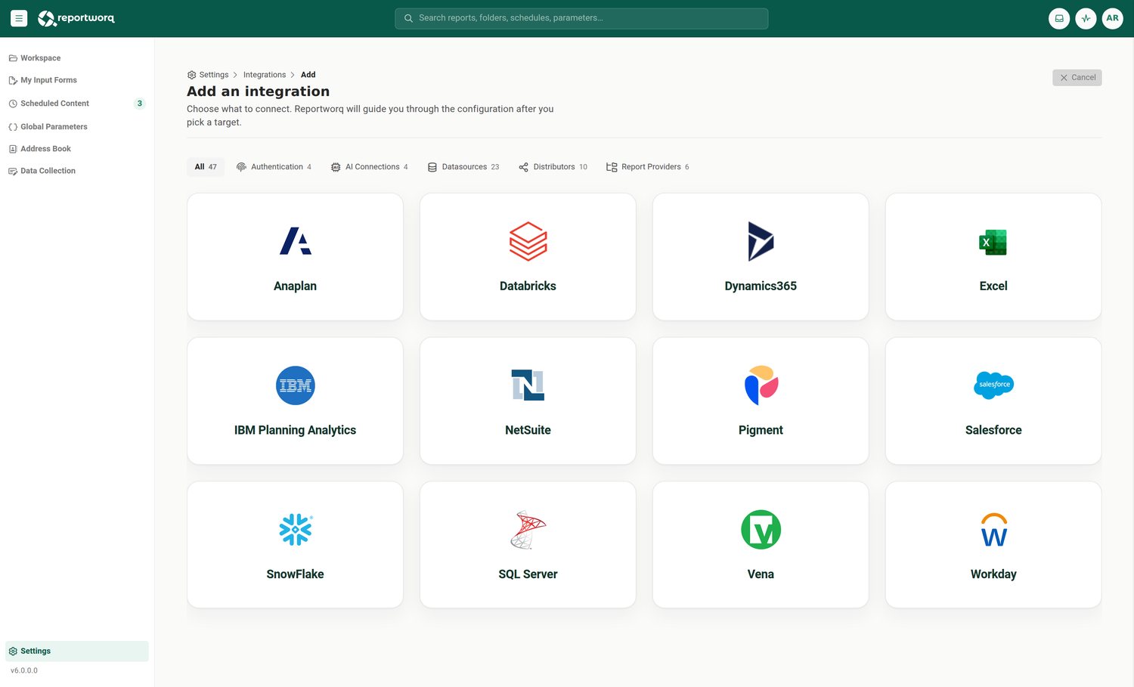The width and height of the screenshot is (1134, 687).
Task: Select the Workday card label
Action: pyautogui.click(x=993, y=574)
